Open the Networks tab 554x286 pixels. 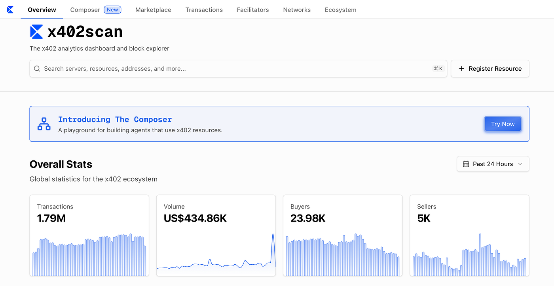click(297, 10)
